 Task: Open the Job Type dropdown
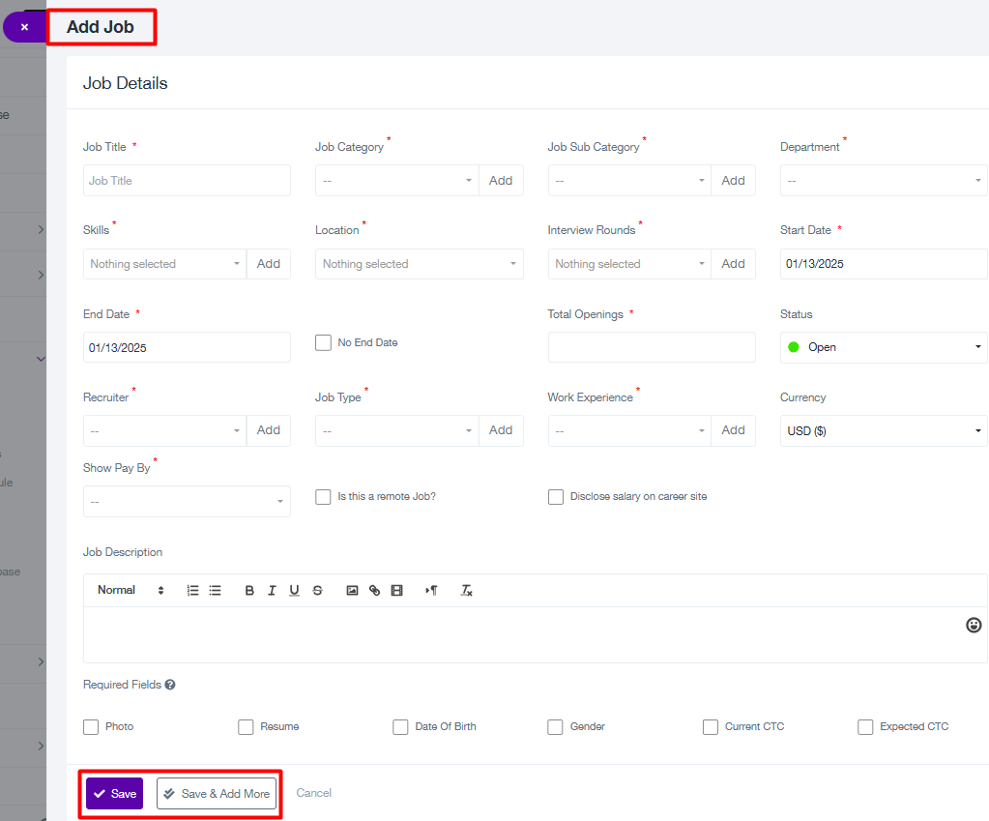tap(397, 430)
